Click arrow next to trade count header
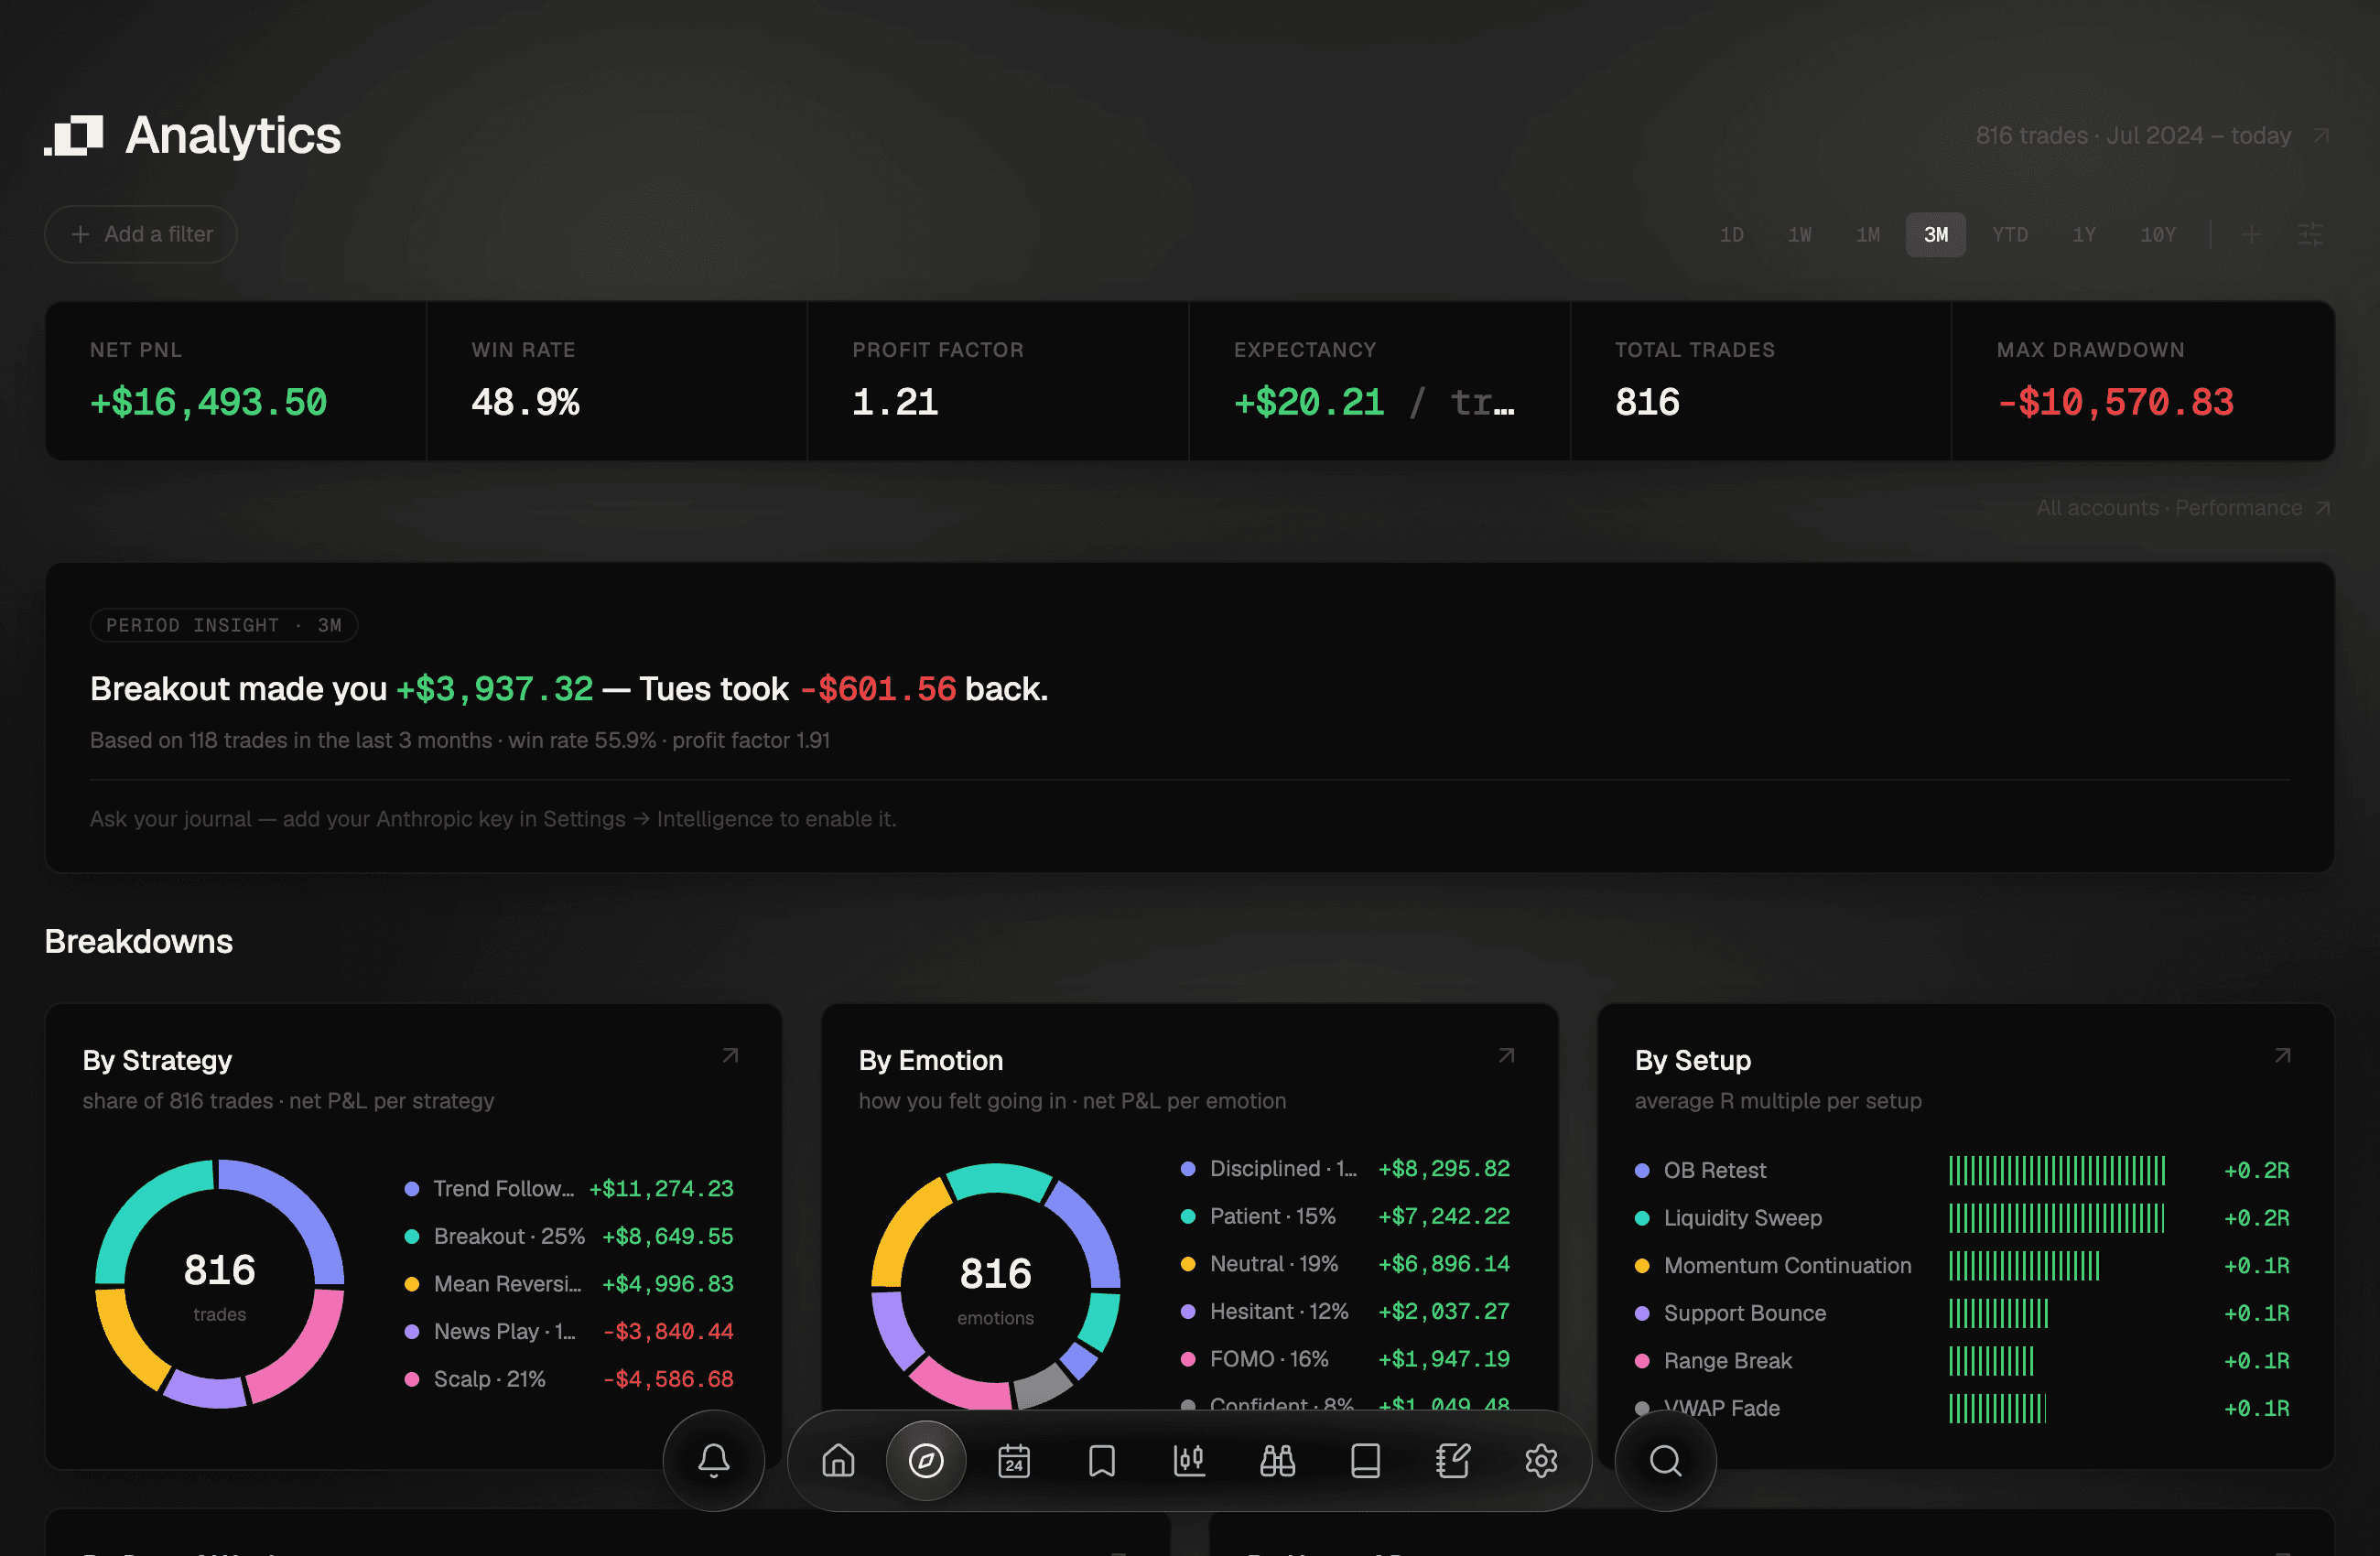This screenshot has height=1556, width=2380. click(2321, 135)
